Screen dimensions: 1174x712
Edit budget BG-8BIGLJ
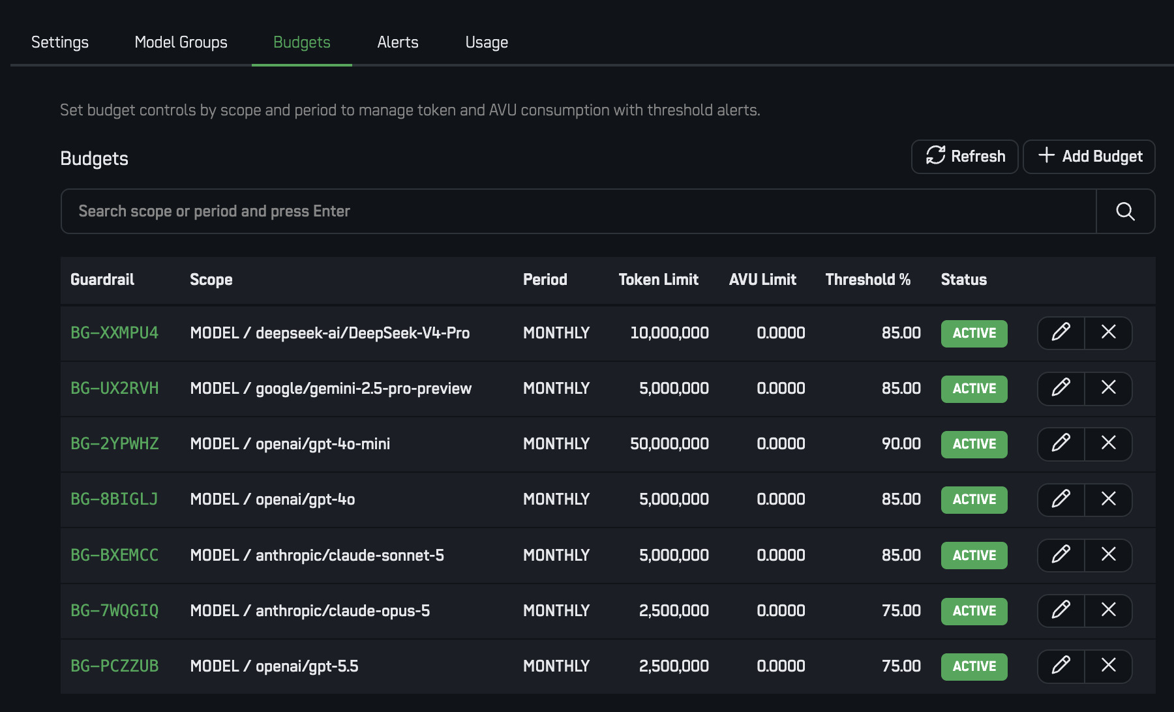(x=1061, y=499)
